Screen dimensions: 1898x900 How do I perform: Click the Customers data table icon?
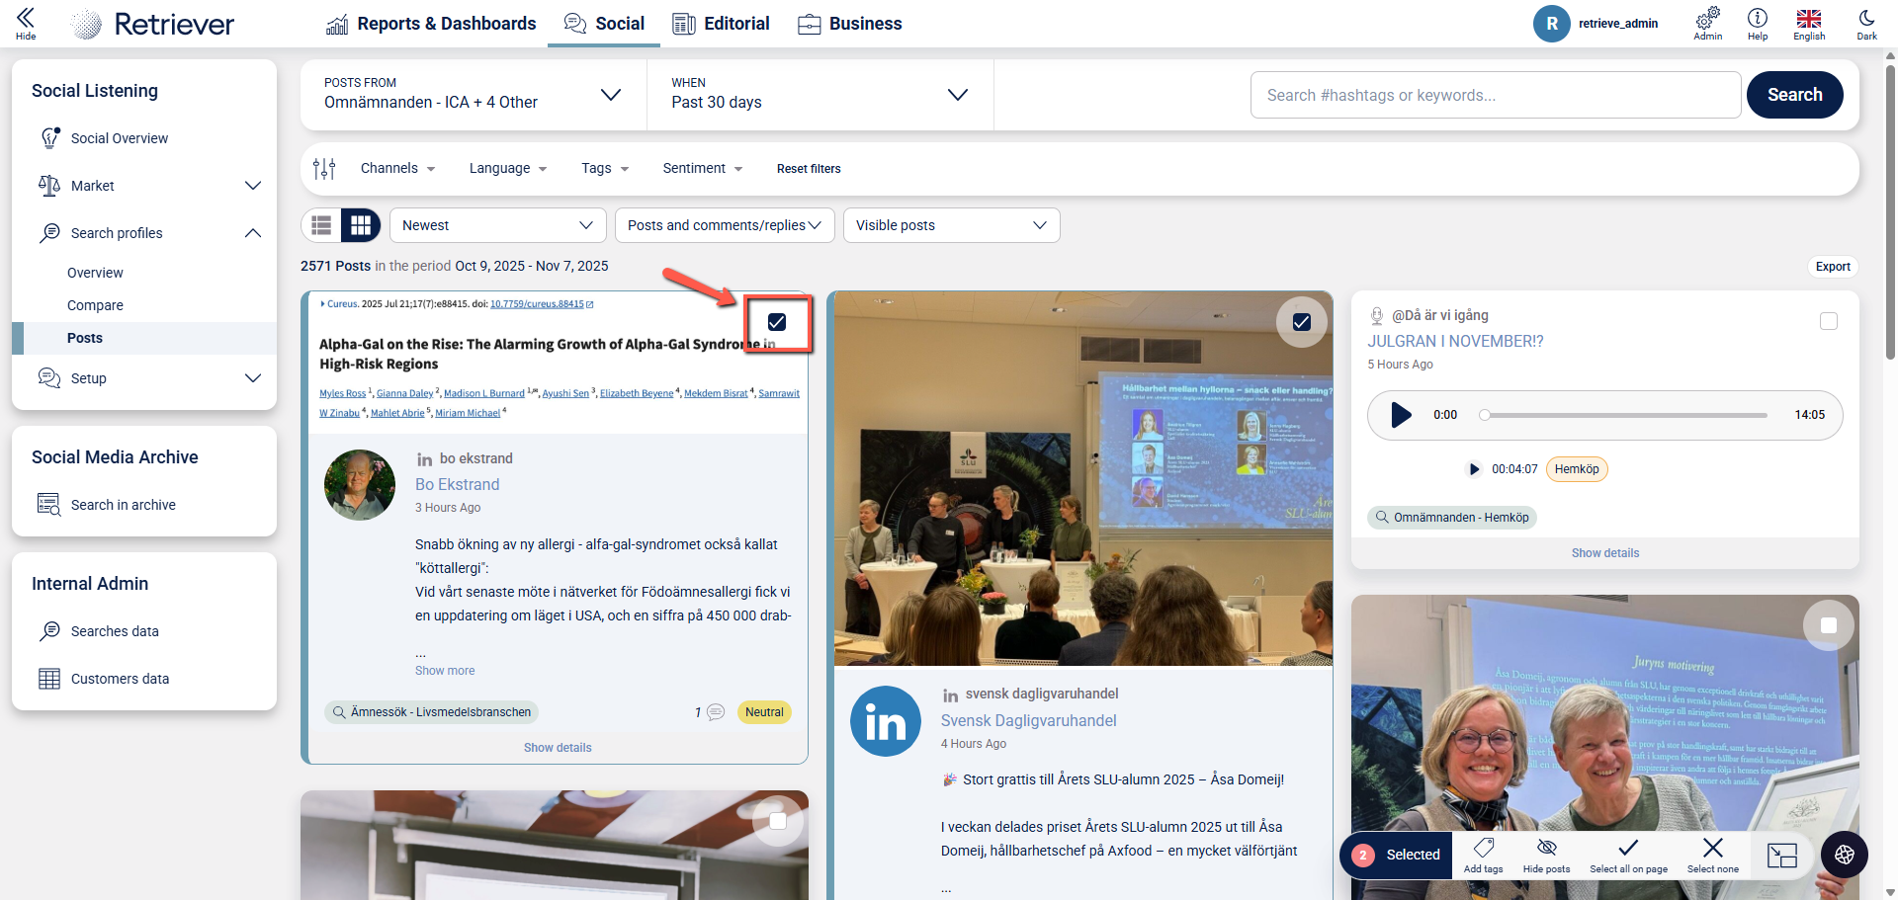(x=49, y=679)
